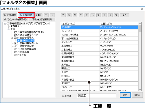Image resolution: width=145 pixels, height=108 pixels.
Task: Filter work types by ナ row
Action: tap(87, 15)
